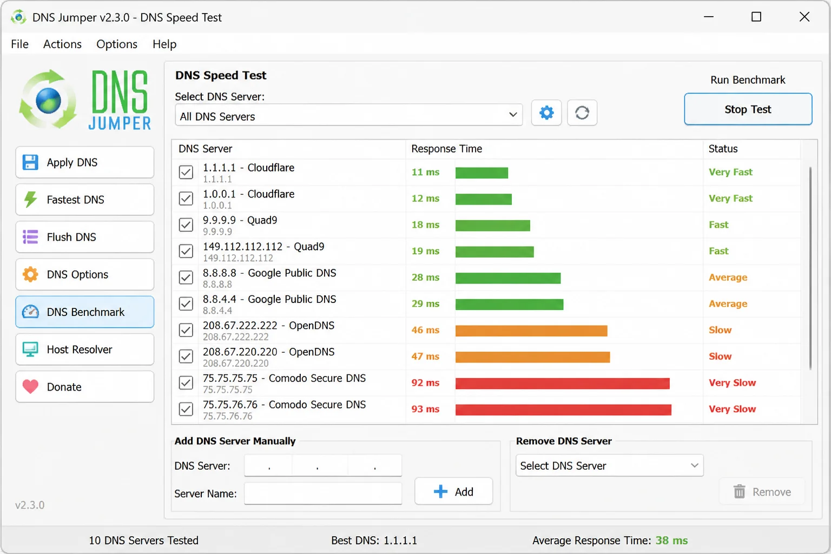Click the floppy disk icon on Apply DNS

30,162
